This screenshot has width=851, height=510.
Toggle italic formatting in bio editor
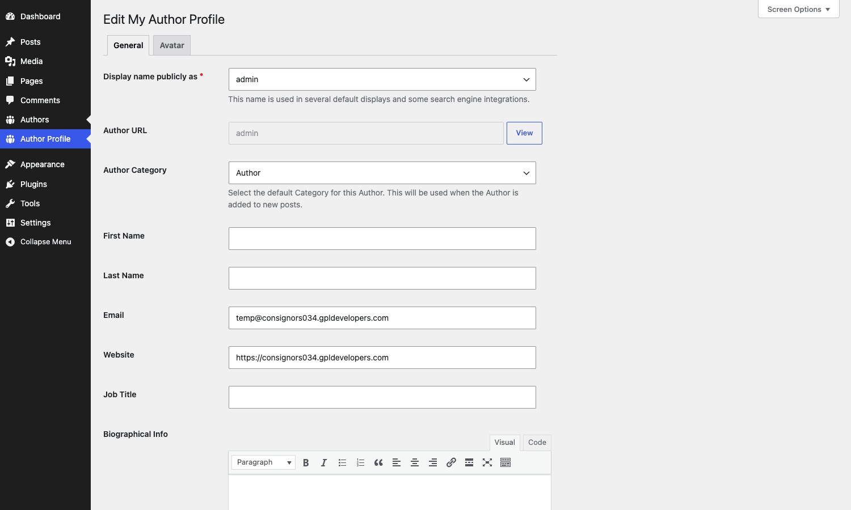324,462
